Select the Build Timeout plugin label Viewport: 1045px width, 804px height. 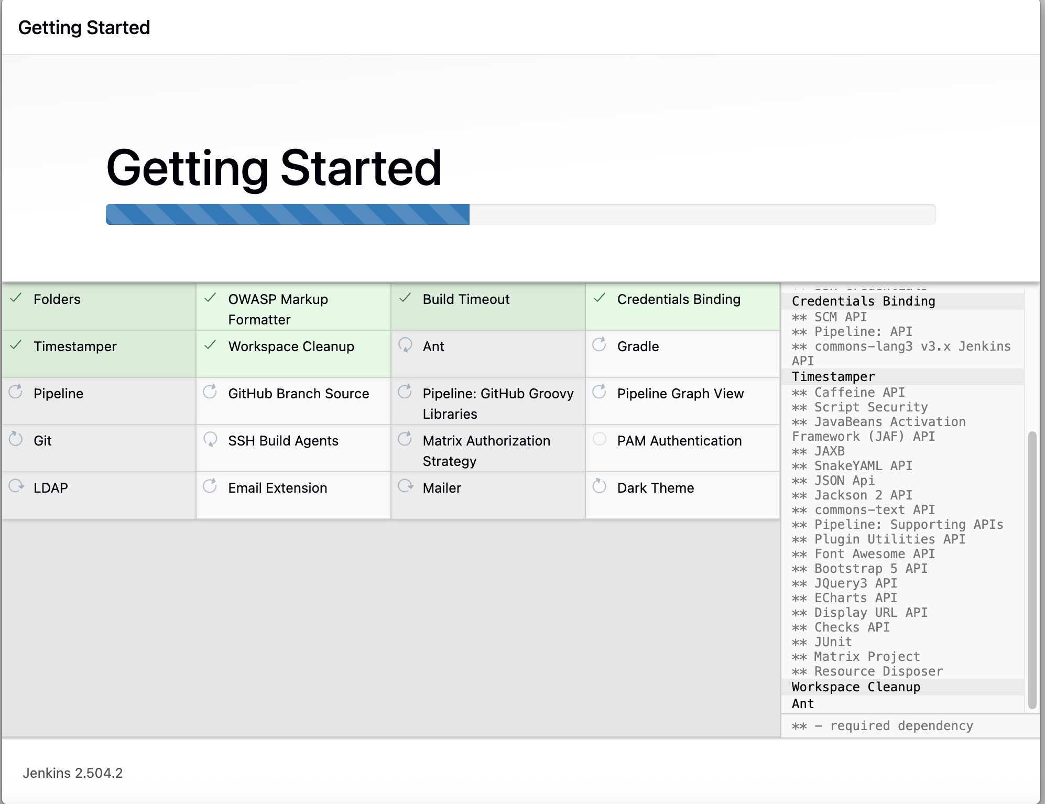click(x=466, y=299)
